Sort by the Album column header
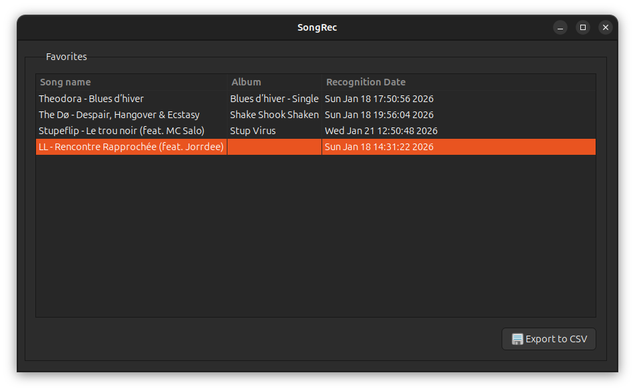 click(246, 82)
